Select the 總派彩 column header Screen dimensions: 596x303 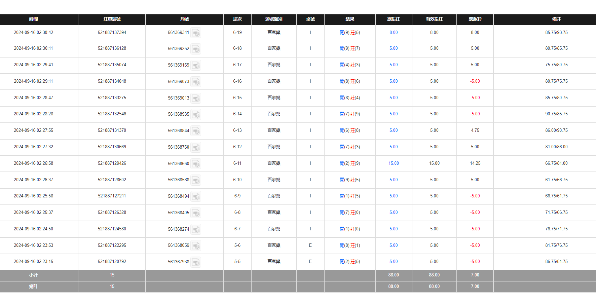[475, 19]
